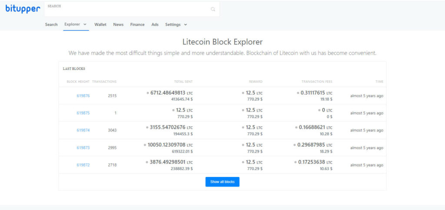This screenshot has width=445, height=210.
Task: Select the 10.28 $ fee amount
Action: point(326,134)
